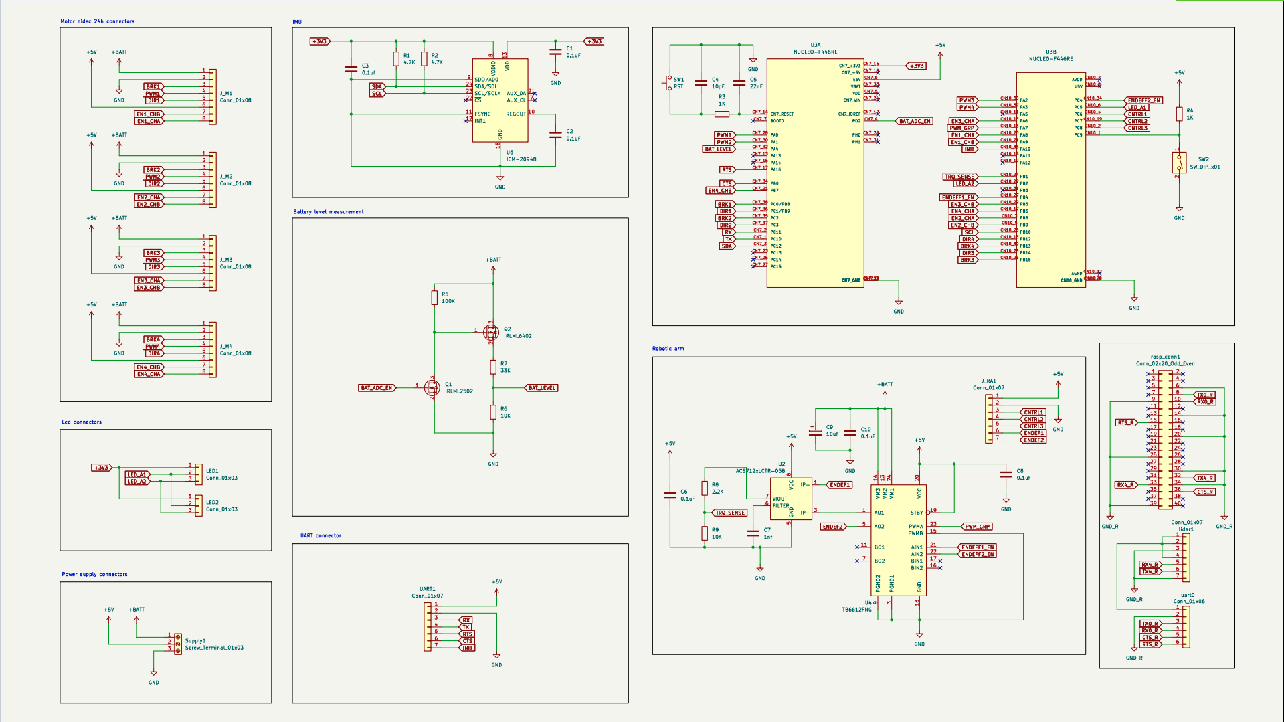Select the 'Robotic arm' section title

point(668,349)
